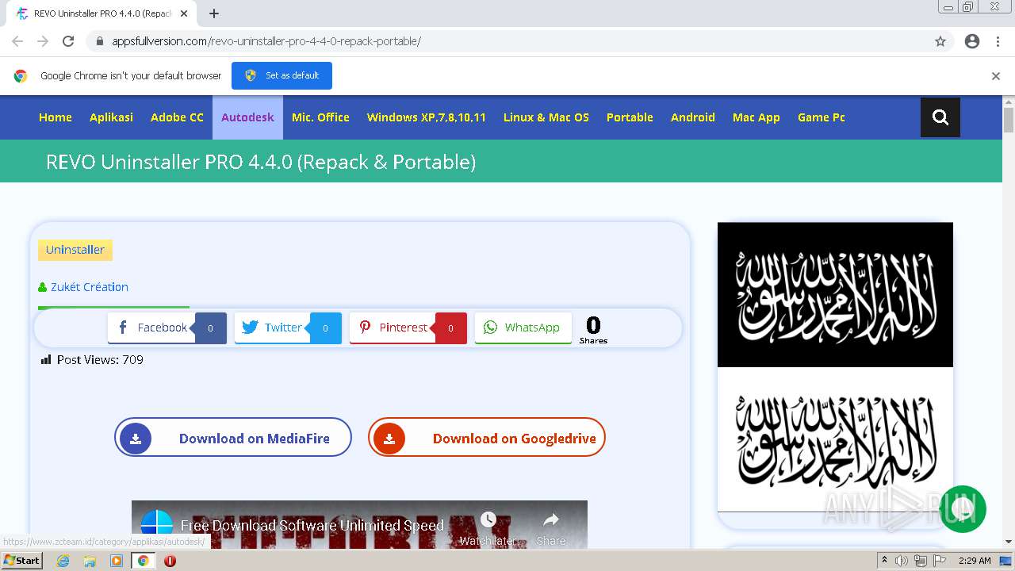Go back with browser back arrow
This screenshot has height=571, width=1015.
(17, 41)
